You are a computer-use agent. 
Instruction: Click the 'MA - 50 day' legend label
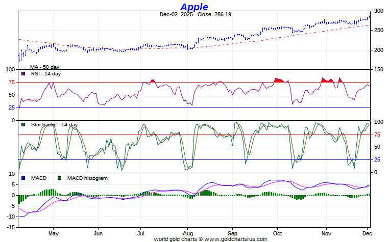coord(45,67)
